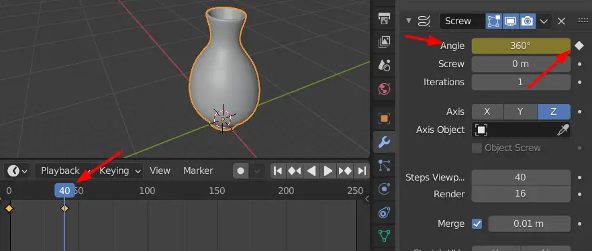This screenshot has height=251, width=592.
Task: Open the Keying menu
Action: point(119,171)
